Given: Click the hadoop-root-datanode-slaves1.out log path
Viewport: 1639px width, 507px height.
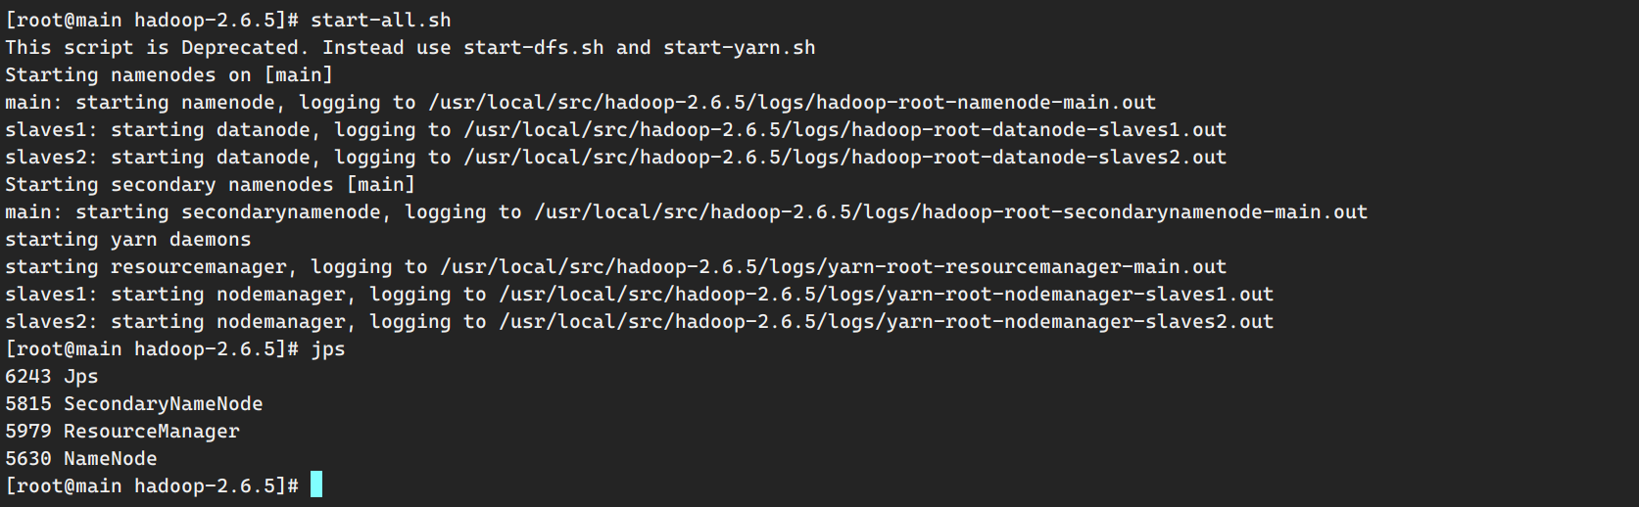Looking at the screenshot, I should click(844, 129).
